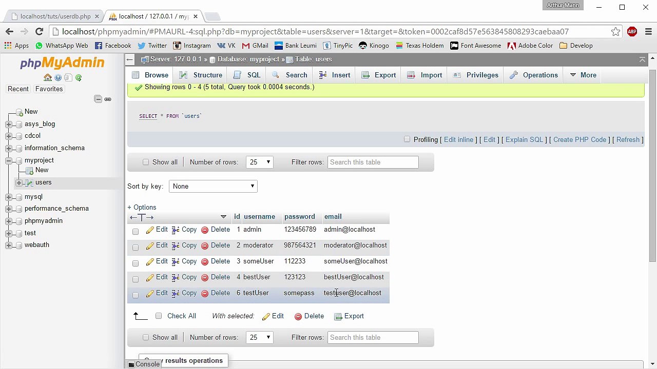Expand the asys_blog database node

[9, 124]
